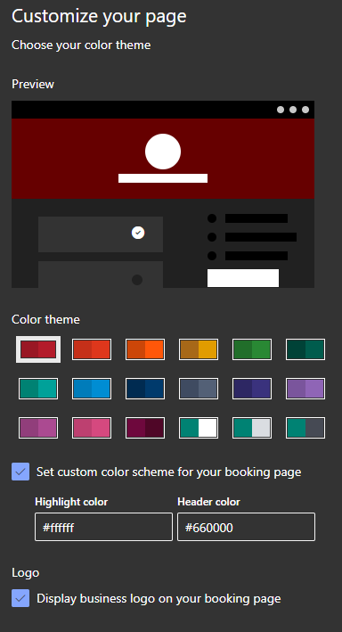
Task: Select the teal and white theme swatch
Action: click(199, 428)
